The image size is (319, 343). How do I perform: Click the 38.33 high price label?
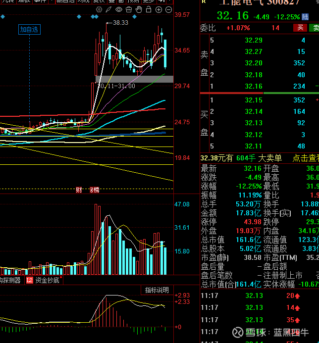pyautogui.click(x=120, y=23)
